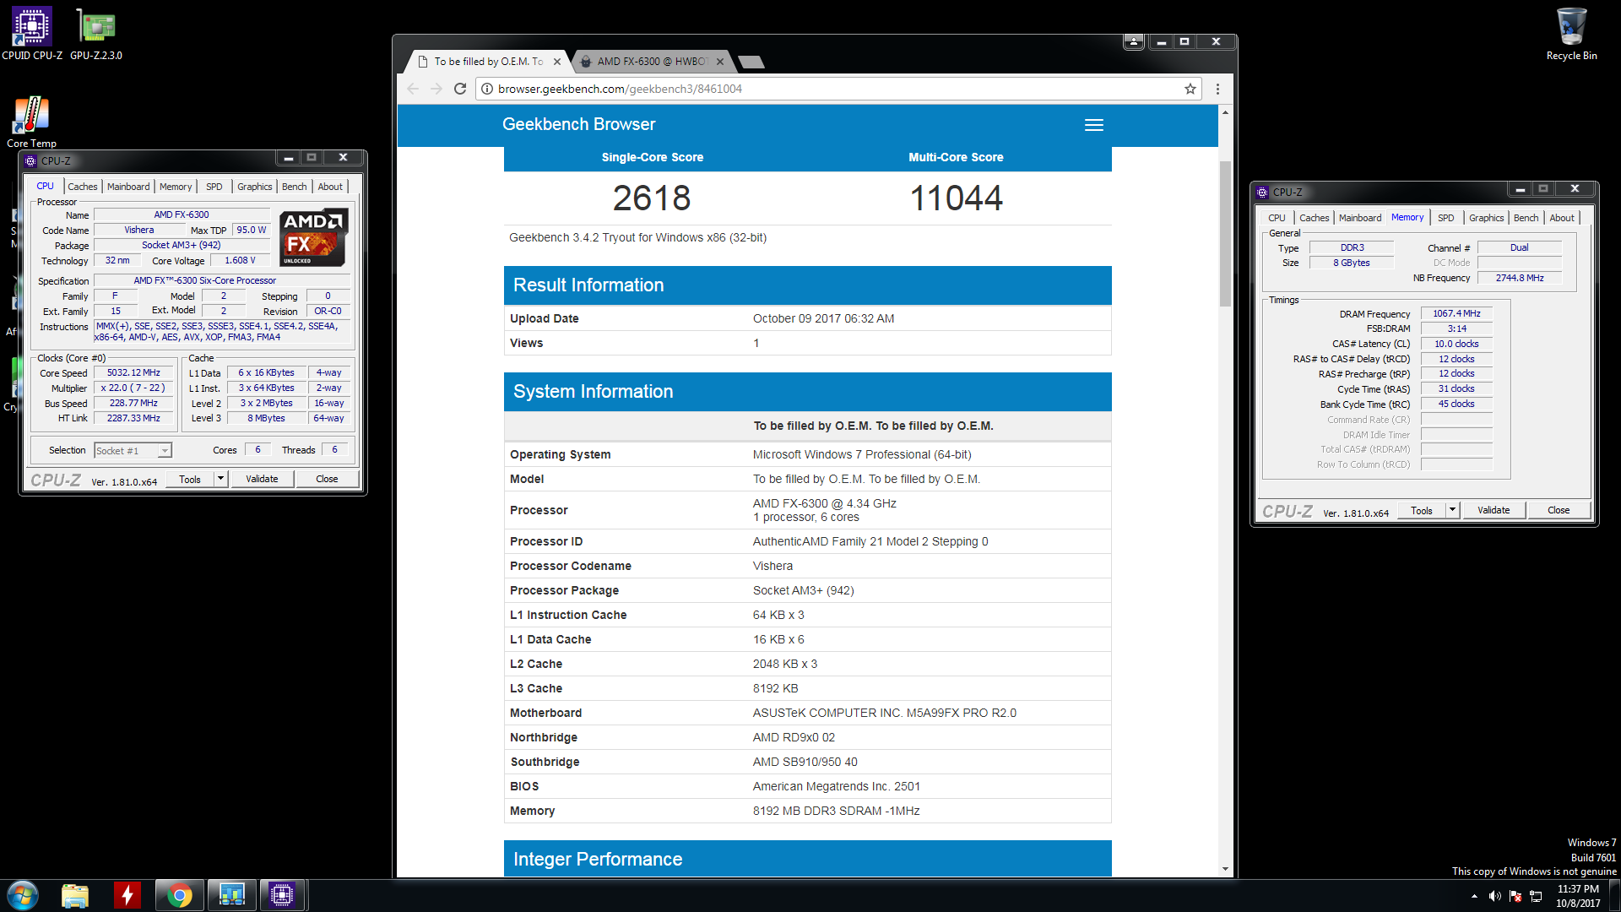Bookmark this page with the star icon

click(1190, 89)
